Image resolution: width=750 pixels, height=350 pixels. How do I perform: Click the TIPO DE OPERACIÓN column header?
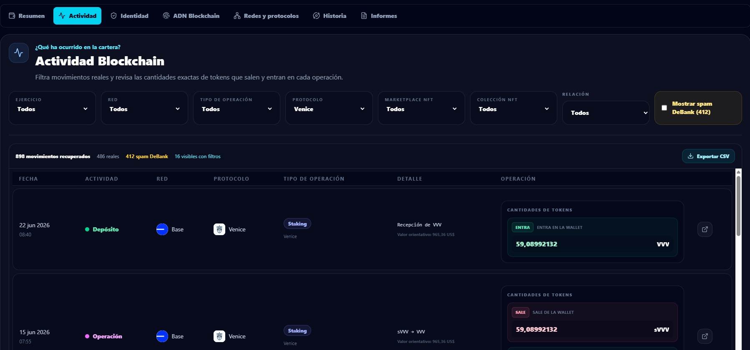314,179
